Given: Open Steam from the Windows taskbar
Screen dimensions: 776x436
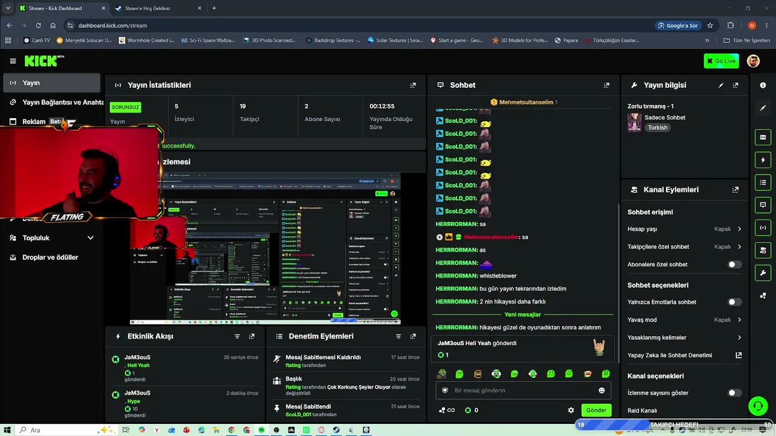Looking at the screenshot, I should coord(336,430).
